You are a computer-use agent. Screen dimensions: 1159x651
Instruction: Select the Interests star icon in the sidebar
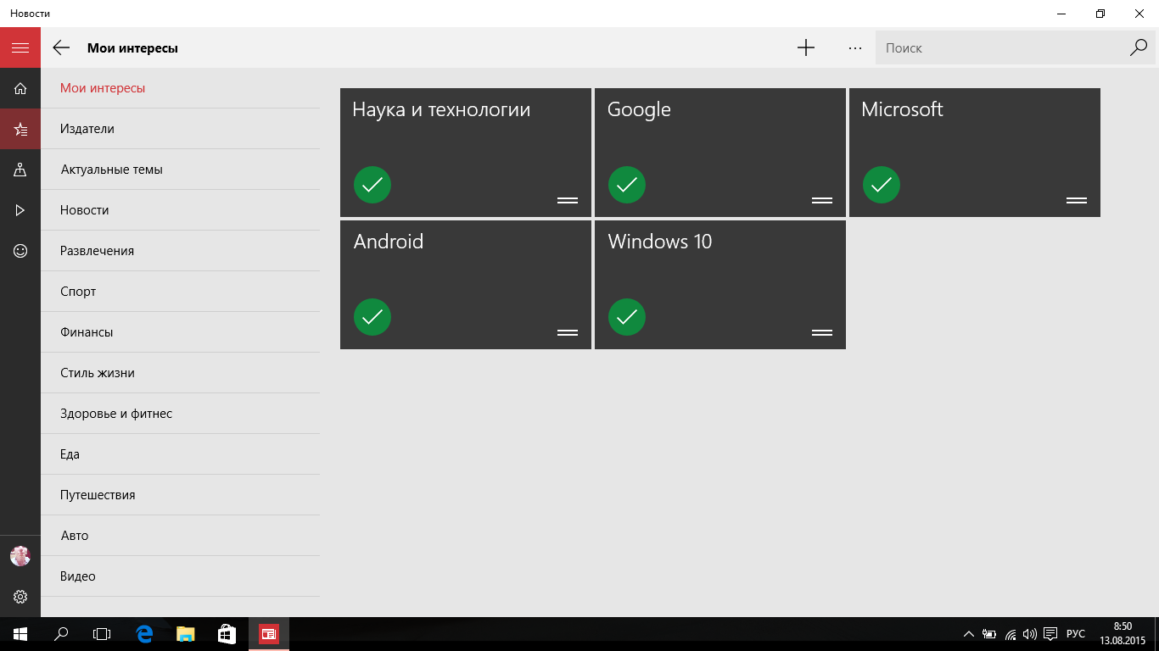click(x=20, y=130)
